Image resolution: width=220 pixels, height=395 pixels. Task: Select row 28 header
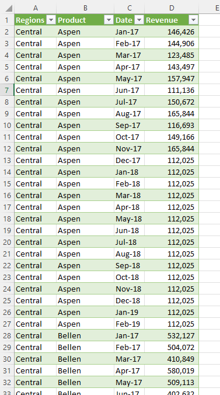[x=7, y=335]
